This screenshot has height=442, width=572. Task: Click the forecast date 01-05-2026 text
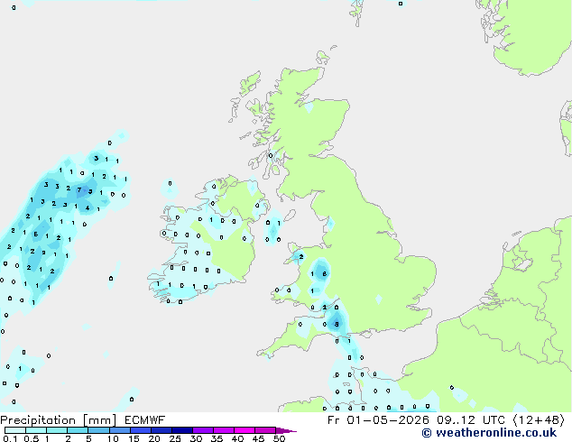tap(388, 420)
